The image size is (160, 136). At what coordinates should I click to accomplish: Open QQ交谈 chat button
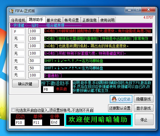(x=121, y=99)
